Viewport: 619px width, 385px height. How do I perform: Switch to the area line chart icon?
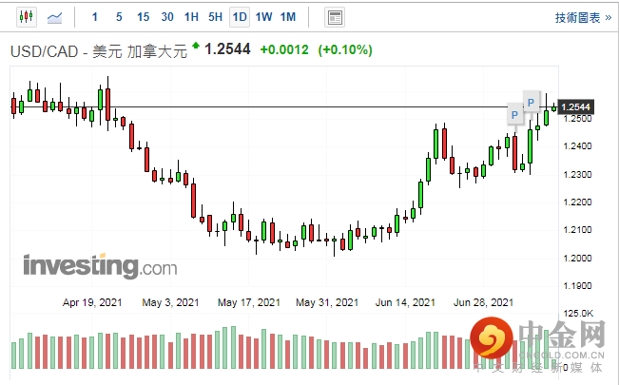coord(54,17)
